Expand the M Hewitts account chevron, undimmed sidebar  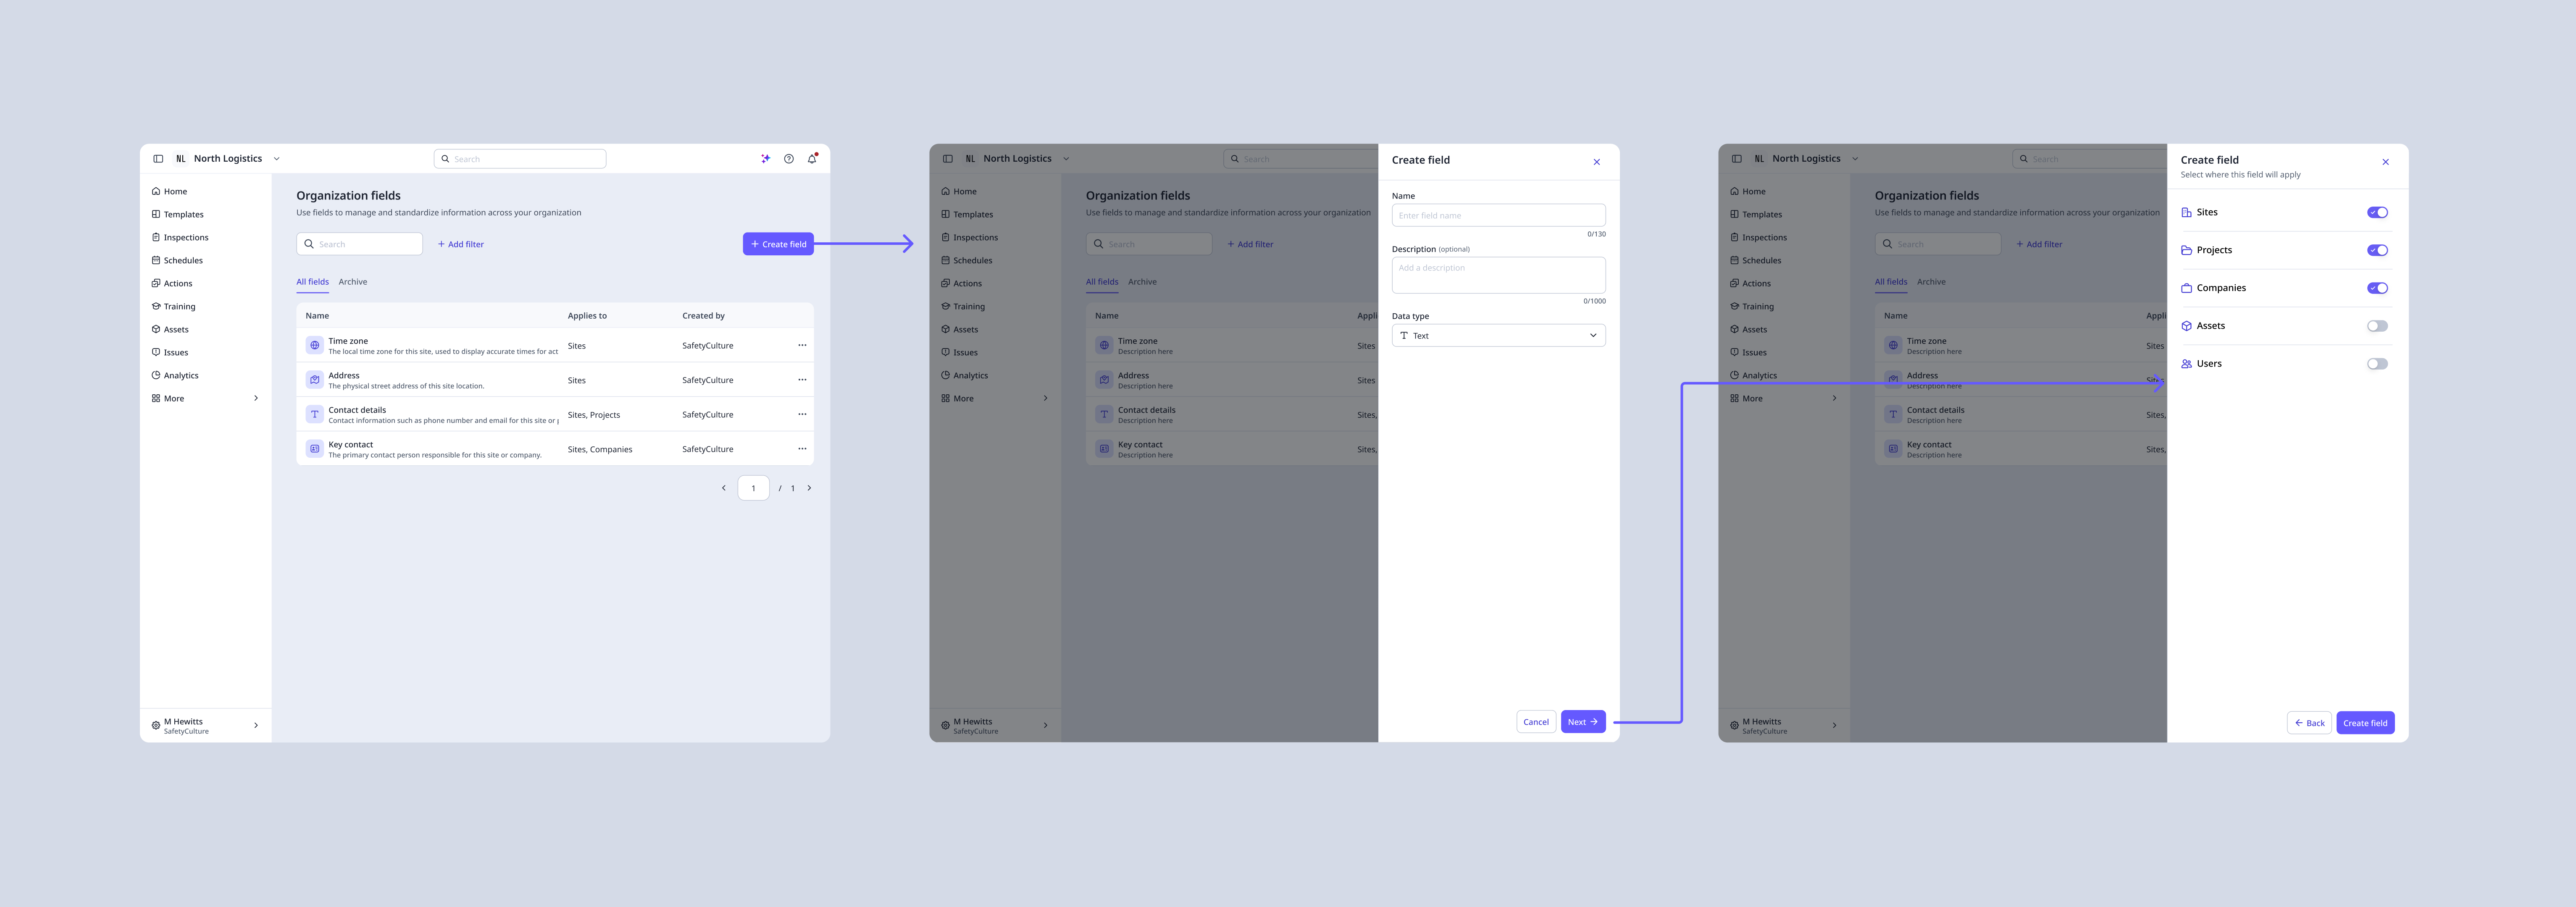point(256,726)
